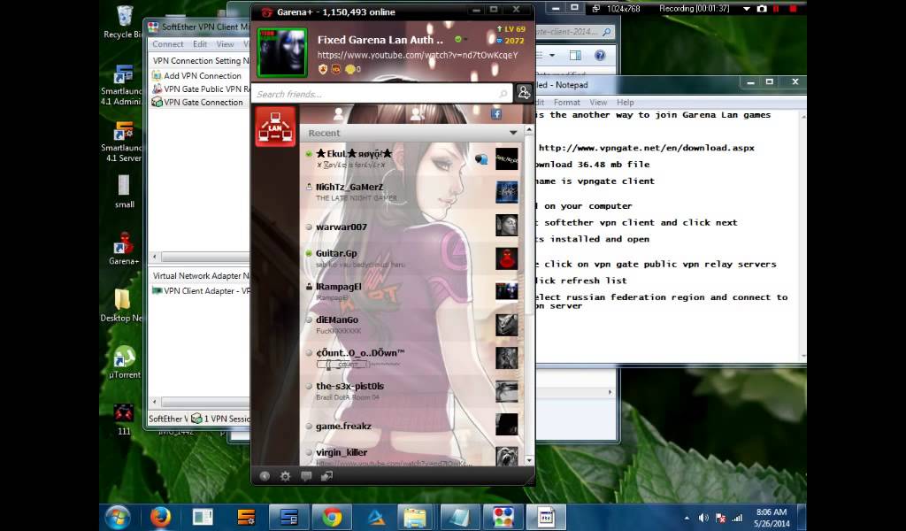Expand the Recent list dropdown arrow
Viewport: 906px width, 531px height.
coord(513,133)
